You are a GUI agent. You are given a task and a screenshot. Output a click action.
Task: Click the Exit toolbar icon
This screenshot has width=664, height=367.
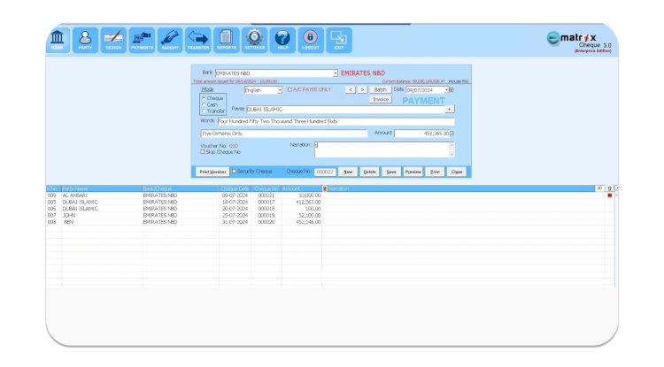[339, 41]
